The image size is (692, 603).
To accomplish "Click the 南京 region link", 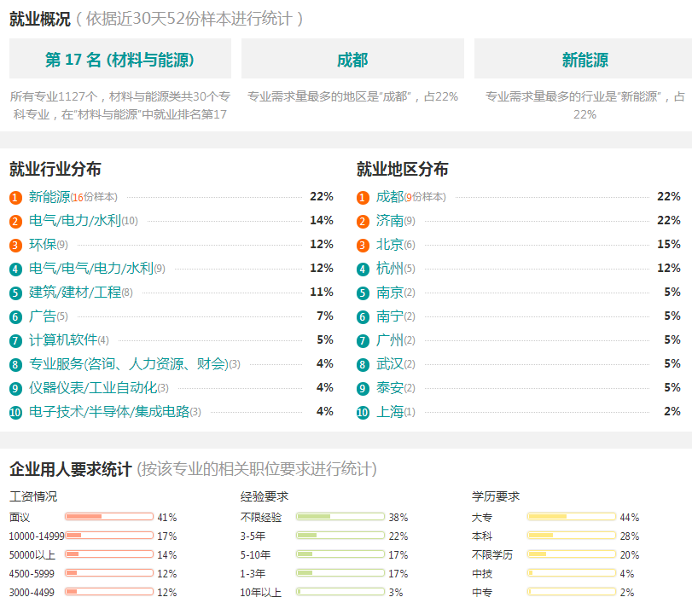I will coord(390,292).
